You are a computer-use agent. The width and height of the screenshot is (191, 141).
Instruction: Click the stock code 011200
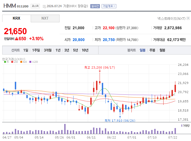click(23, 6)
